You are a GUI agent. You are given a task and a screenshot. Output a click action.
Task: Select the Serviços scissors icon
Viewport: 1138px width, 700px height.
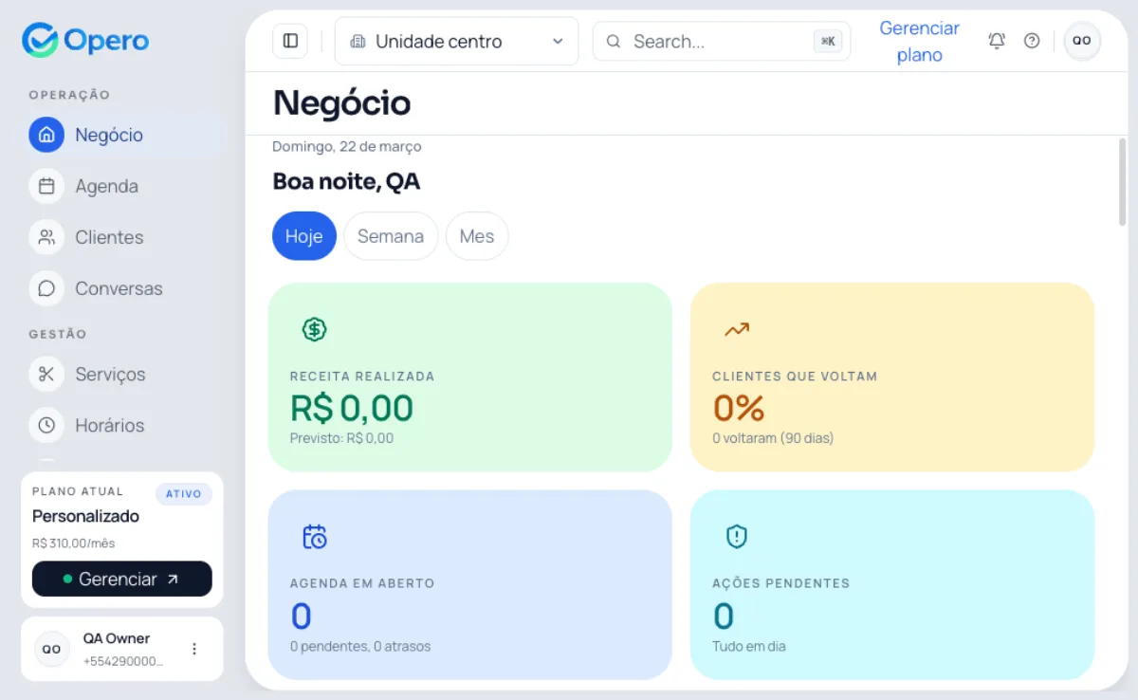pyautogui.click(x=46, y=374)
